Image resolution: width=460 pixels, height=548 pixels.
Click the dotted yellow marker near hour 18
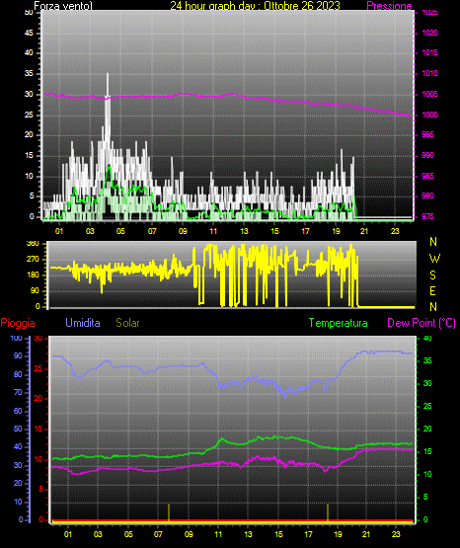[x=328, y=512]
